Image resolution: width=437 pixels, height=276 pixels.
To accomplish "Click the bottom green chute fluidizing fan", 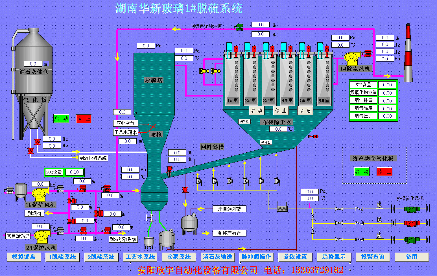I will point(412,240).
